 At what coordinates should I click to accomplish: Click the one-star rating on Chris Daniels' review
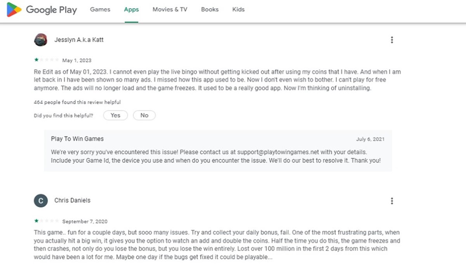37,221
